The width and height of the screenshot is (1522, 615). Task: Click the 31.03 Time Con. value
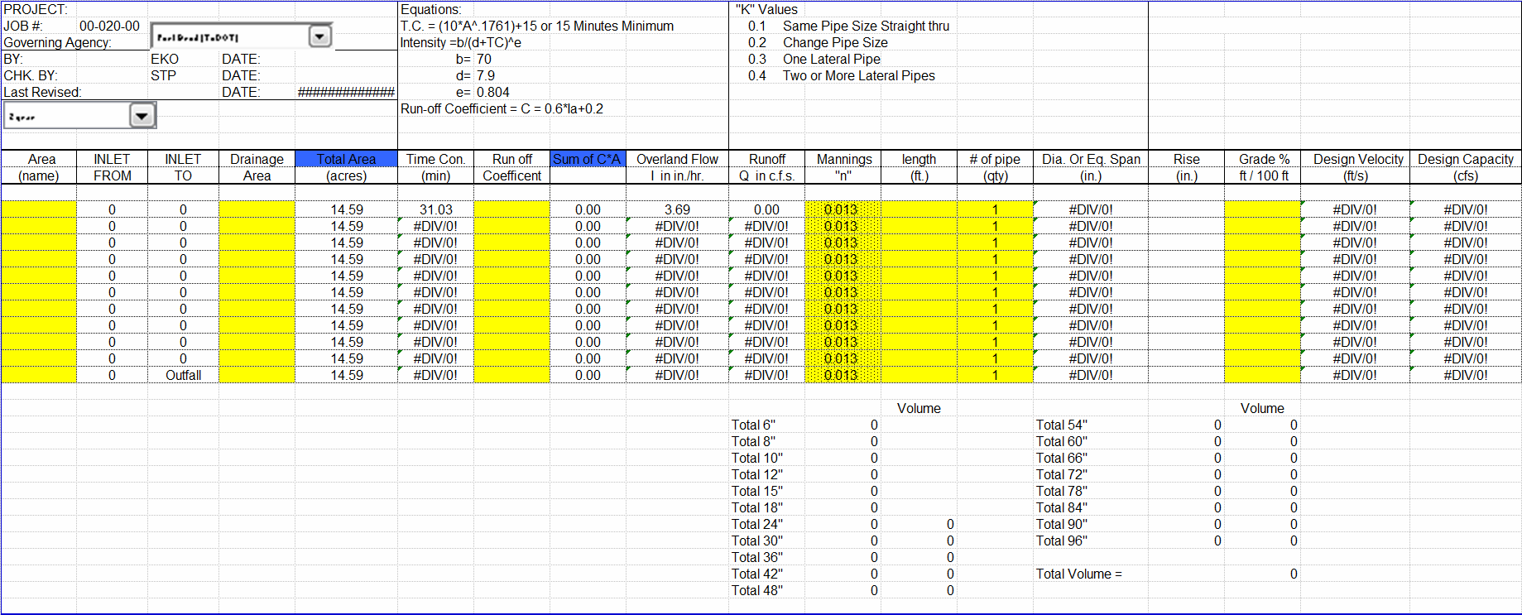coord(435,209)
